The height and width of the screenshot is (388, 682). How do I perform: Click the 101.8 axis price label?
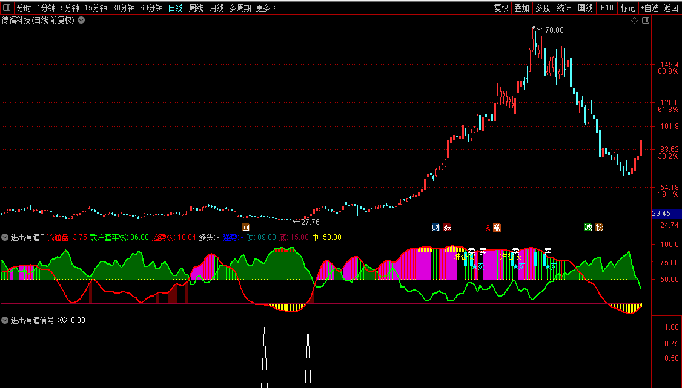tap(669, 126)
